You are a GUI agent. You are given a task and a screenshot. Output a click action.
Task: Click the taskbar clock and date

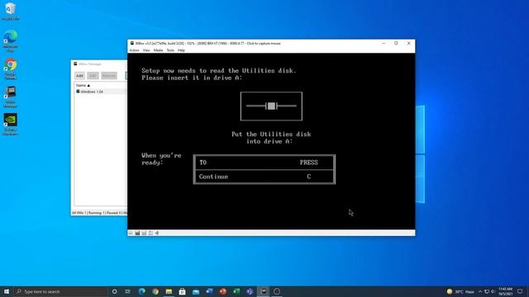(x=505, y=291)
